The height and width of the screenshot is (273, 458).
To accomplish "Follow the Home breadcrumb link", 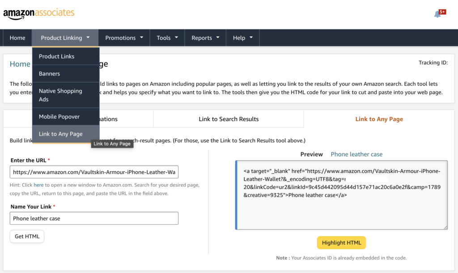I will click(20, 64).
